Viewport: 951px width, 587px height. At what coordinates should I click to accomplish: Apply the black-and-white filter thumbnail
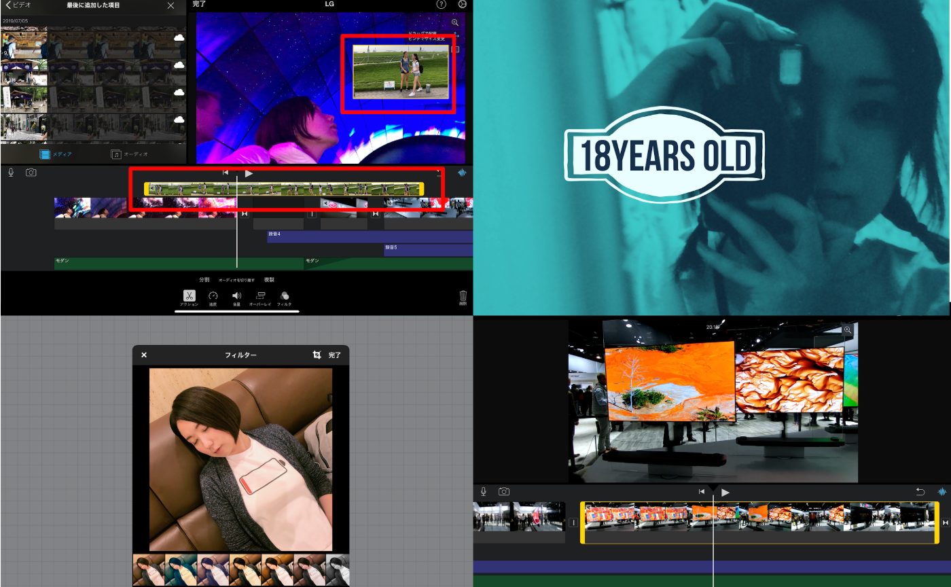coord(338,571)
